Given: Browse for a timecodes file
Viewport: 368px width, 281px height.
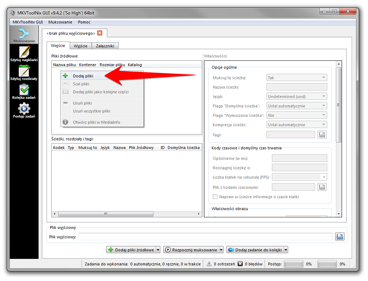Looking at the screenshot, I should tap(322, 187).
